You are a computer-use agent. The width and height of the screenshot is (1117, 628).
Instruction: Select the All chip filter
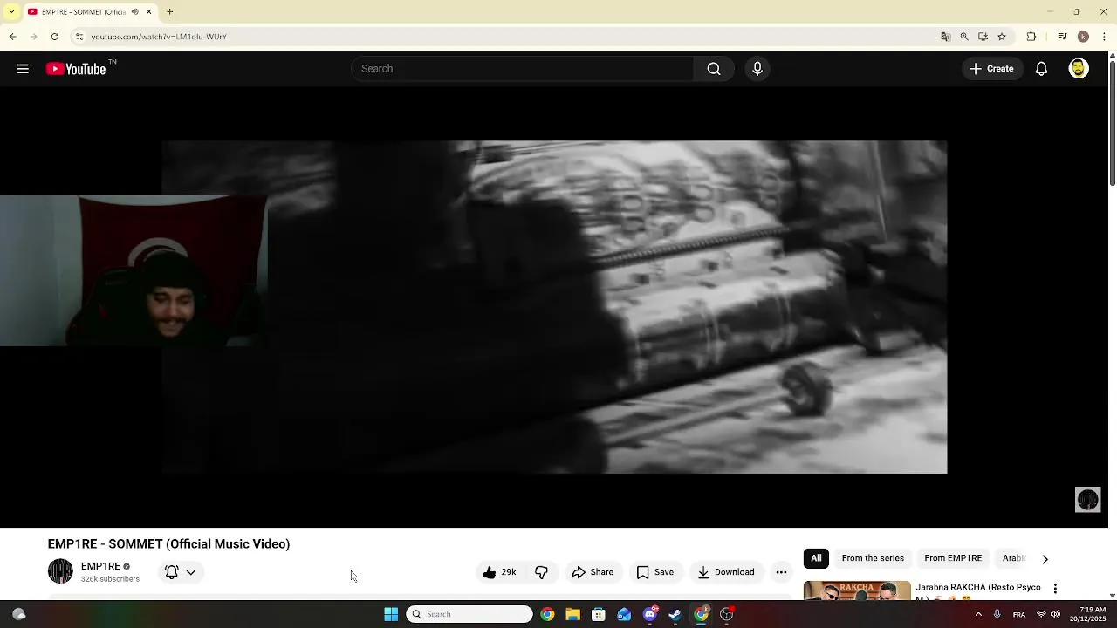[x=816, y=558]
